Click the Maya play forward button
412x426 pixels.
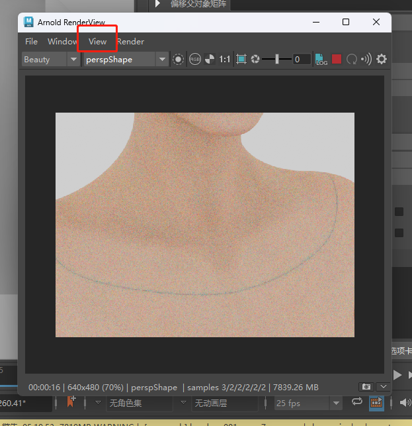397,375
